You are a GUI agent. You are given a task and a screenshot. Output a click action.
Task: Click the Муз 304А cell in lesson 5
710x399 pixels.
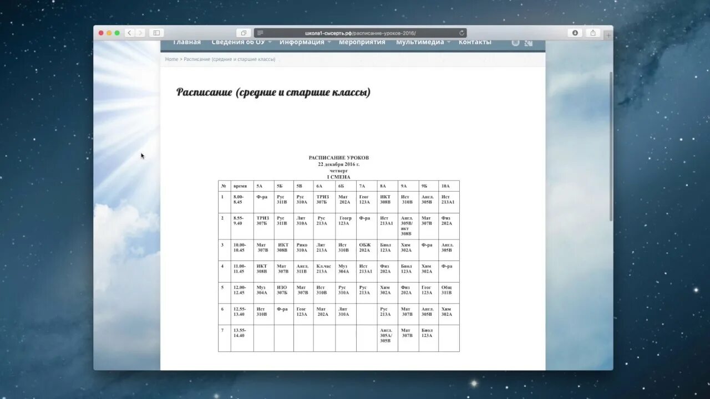pyautogui.click(x=263, y=293)
